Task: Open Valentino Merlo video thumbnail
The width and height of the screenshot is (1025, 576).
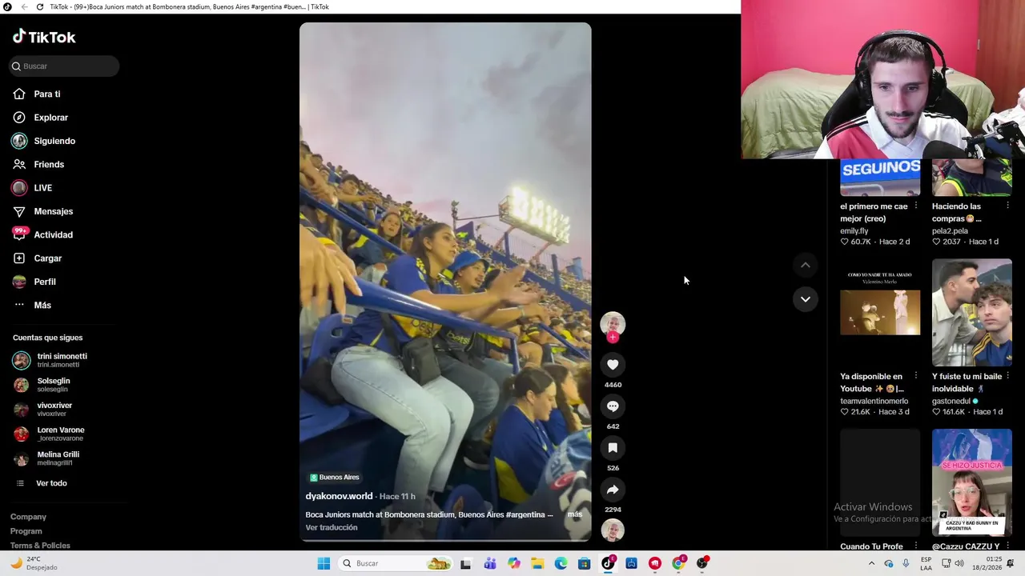Action: click(x=880, y=313)
